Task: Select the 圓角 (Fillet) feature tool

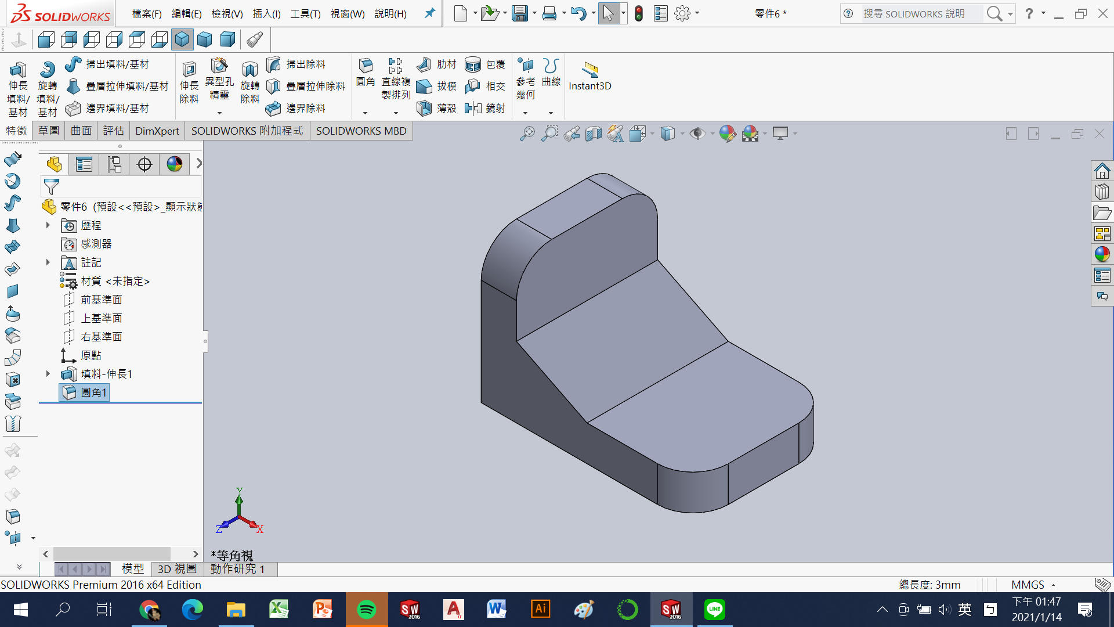Action: tap(365, 66)
